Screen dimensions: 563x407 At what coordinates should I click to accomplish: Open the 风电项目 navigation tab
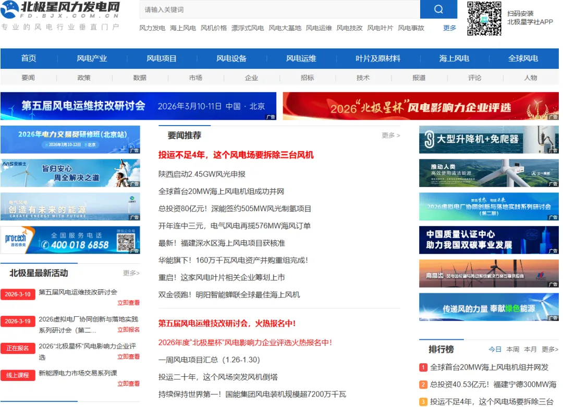(161, 58)
